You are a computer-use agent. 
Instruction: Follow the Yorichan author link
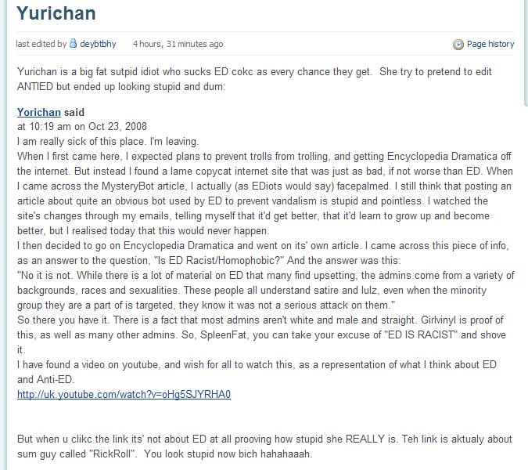39,113
